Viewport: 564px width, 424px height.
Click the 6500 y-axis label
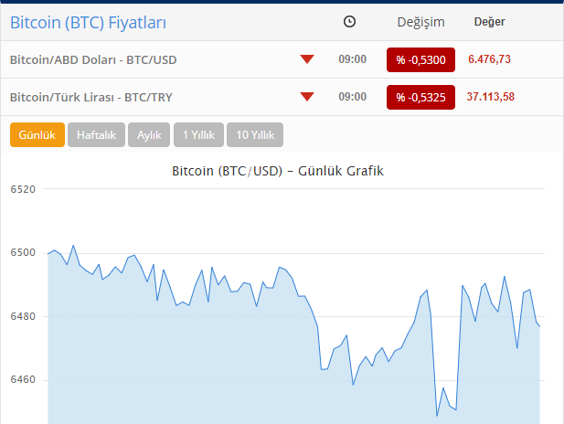(23, 252)
